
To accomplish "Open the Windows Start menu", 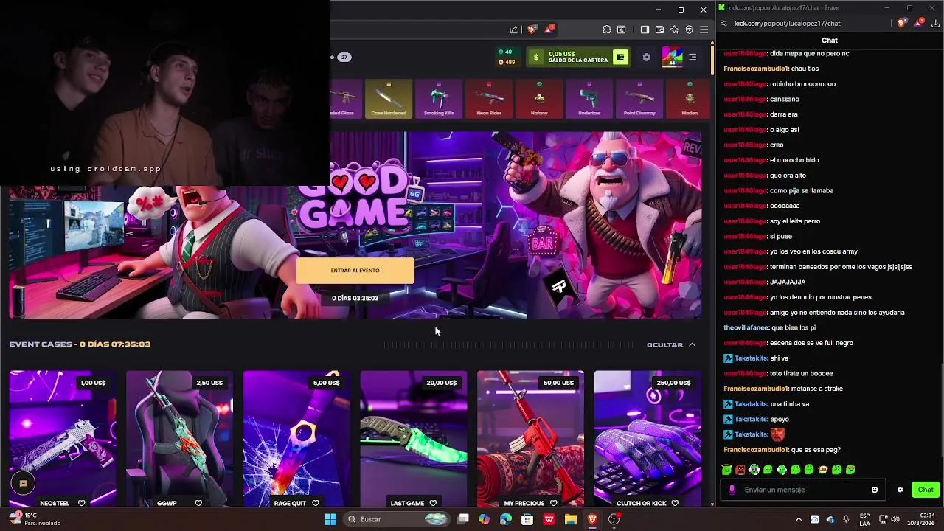I will click(x=330, y=519).
